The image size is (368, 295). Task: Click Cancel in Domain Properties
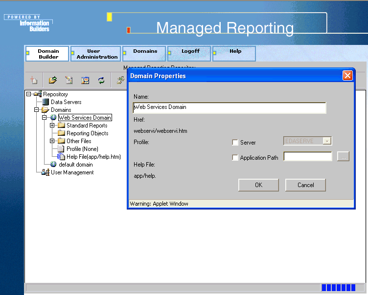[x=305, y=185]
